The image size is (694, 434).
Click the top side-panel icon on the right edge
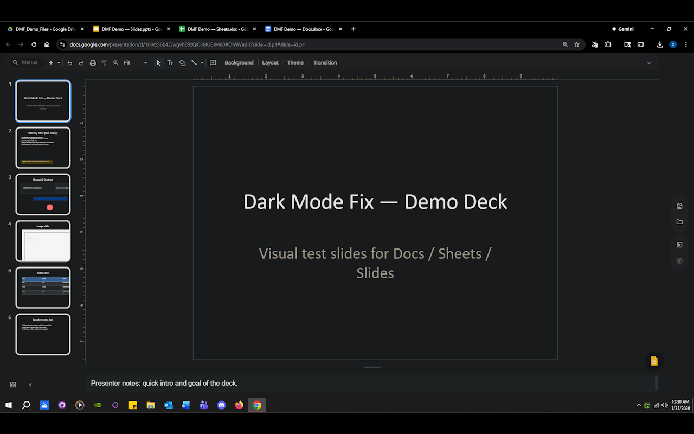pos(679,206)
